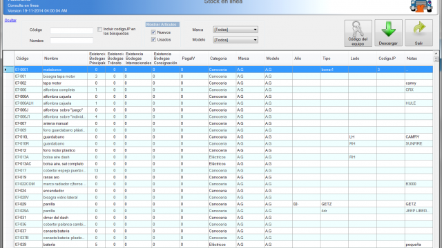442x248 pixels.
Task: Click the SUNFIRE notes cell
Action: click(x=419, y=143)
